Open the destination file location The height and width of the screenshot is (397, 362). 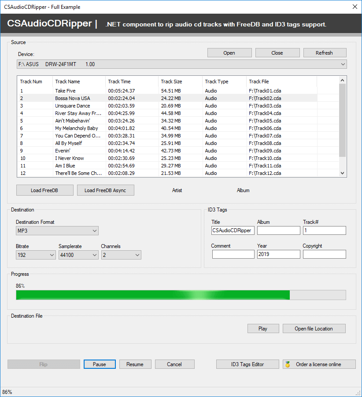(x=314, y=328)
